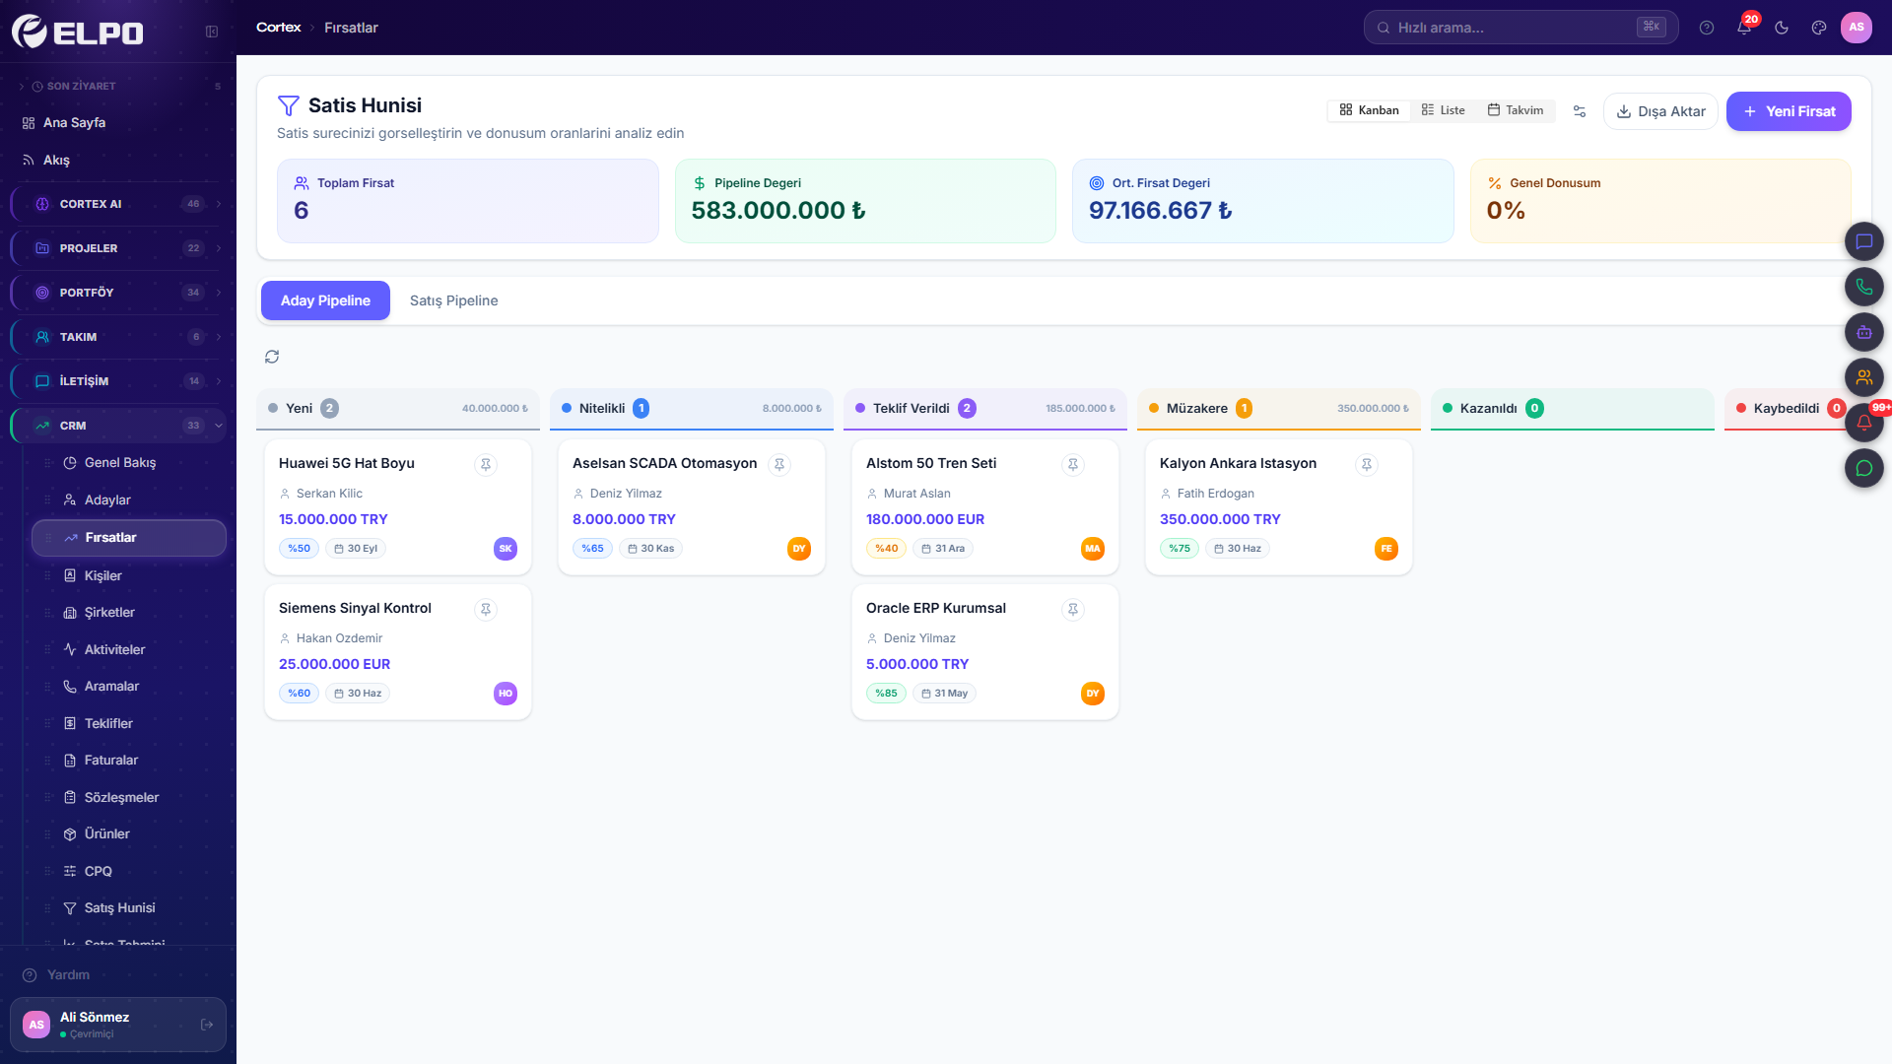The image size is (1892, 1064).
Task: Click the Müzakere column header
Action: point(1278,408)
